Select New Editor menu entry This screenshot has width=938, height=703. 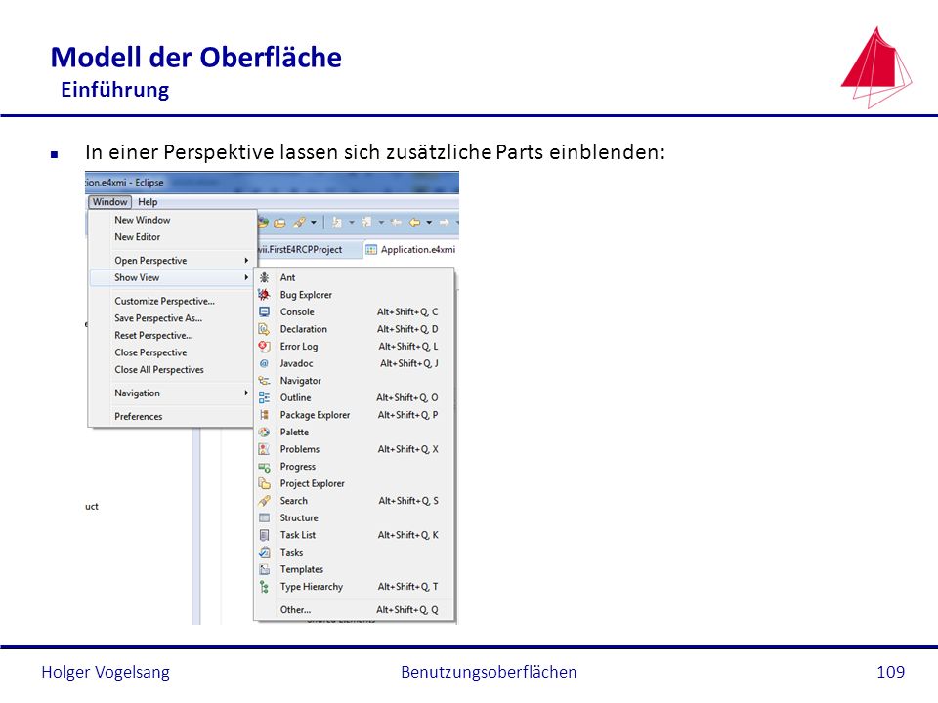coord(172,237)
